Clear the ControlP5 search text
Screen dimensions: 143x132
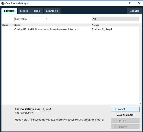47,19
